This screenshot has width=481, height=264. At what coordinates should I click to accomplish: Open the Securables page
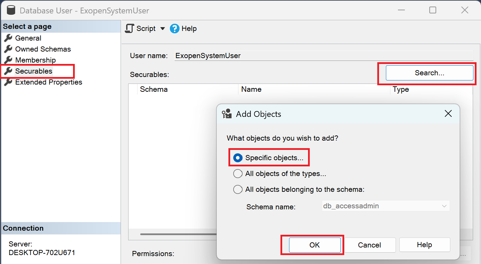pos(34,71)
